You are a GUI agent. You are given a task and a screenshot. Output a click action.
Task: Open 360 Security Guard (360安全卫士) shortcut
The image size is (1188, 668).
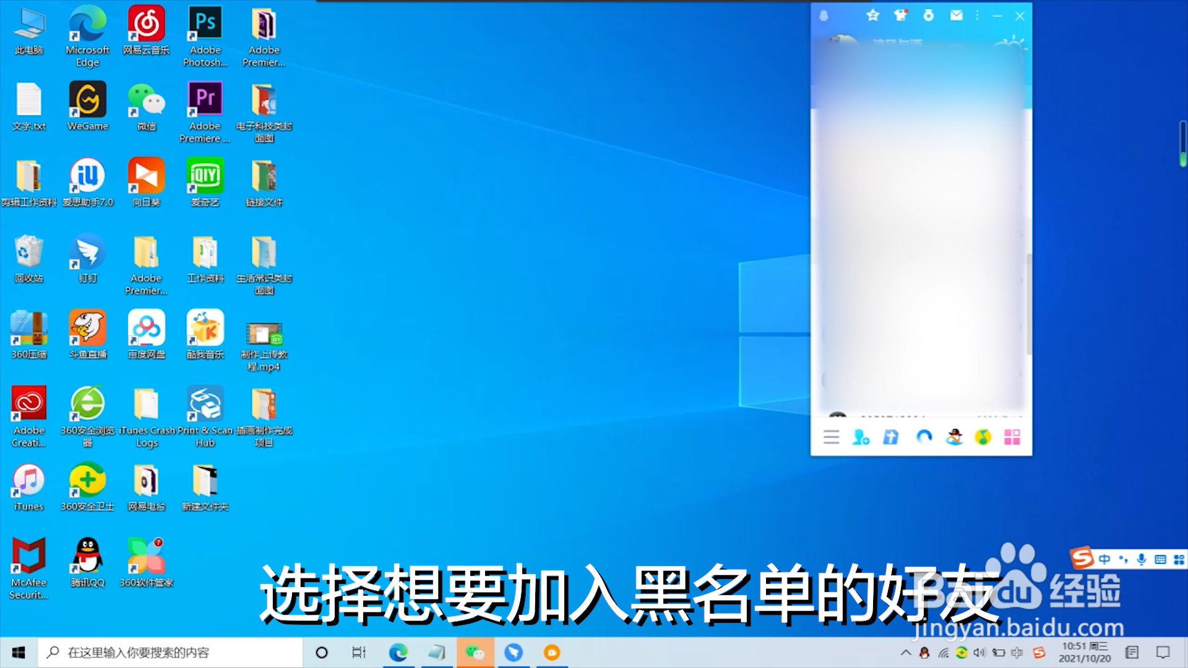88,486
